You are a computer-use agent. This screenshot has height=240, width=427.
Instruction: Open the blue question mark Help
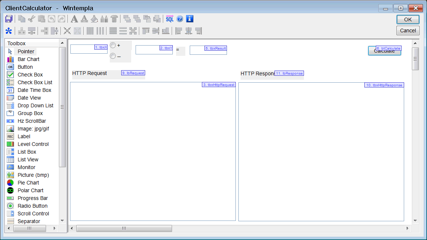180,19
